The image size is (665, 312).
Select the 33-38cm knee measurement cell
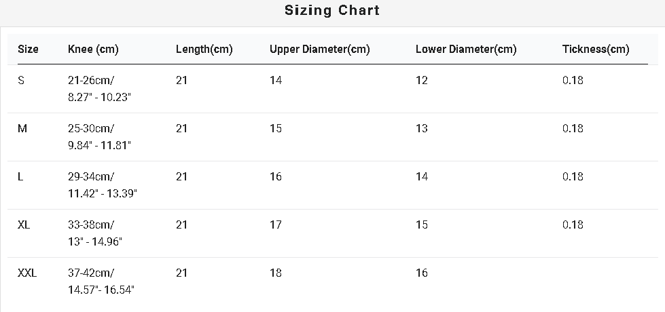point(95,233)
